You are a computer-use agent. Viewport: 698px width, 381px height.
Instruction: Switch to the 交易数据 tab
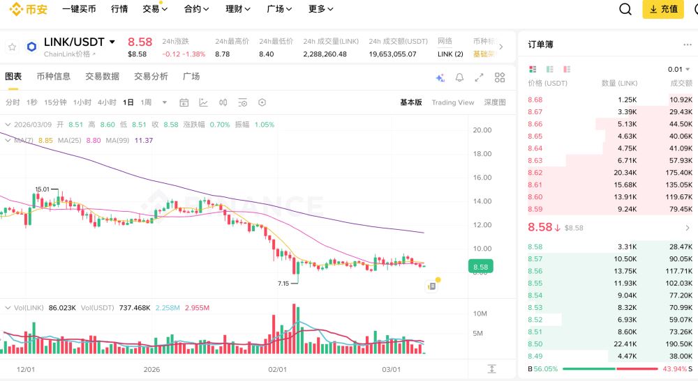103,77
